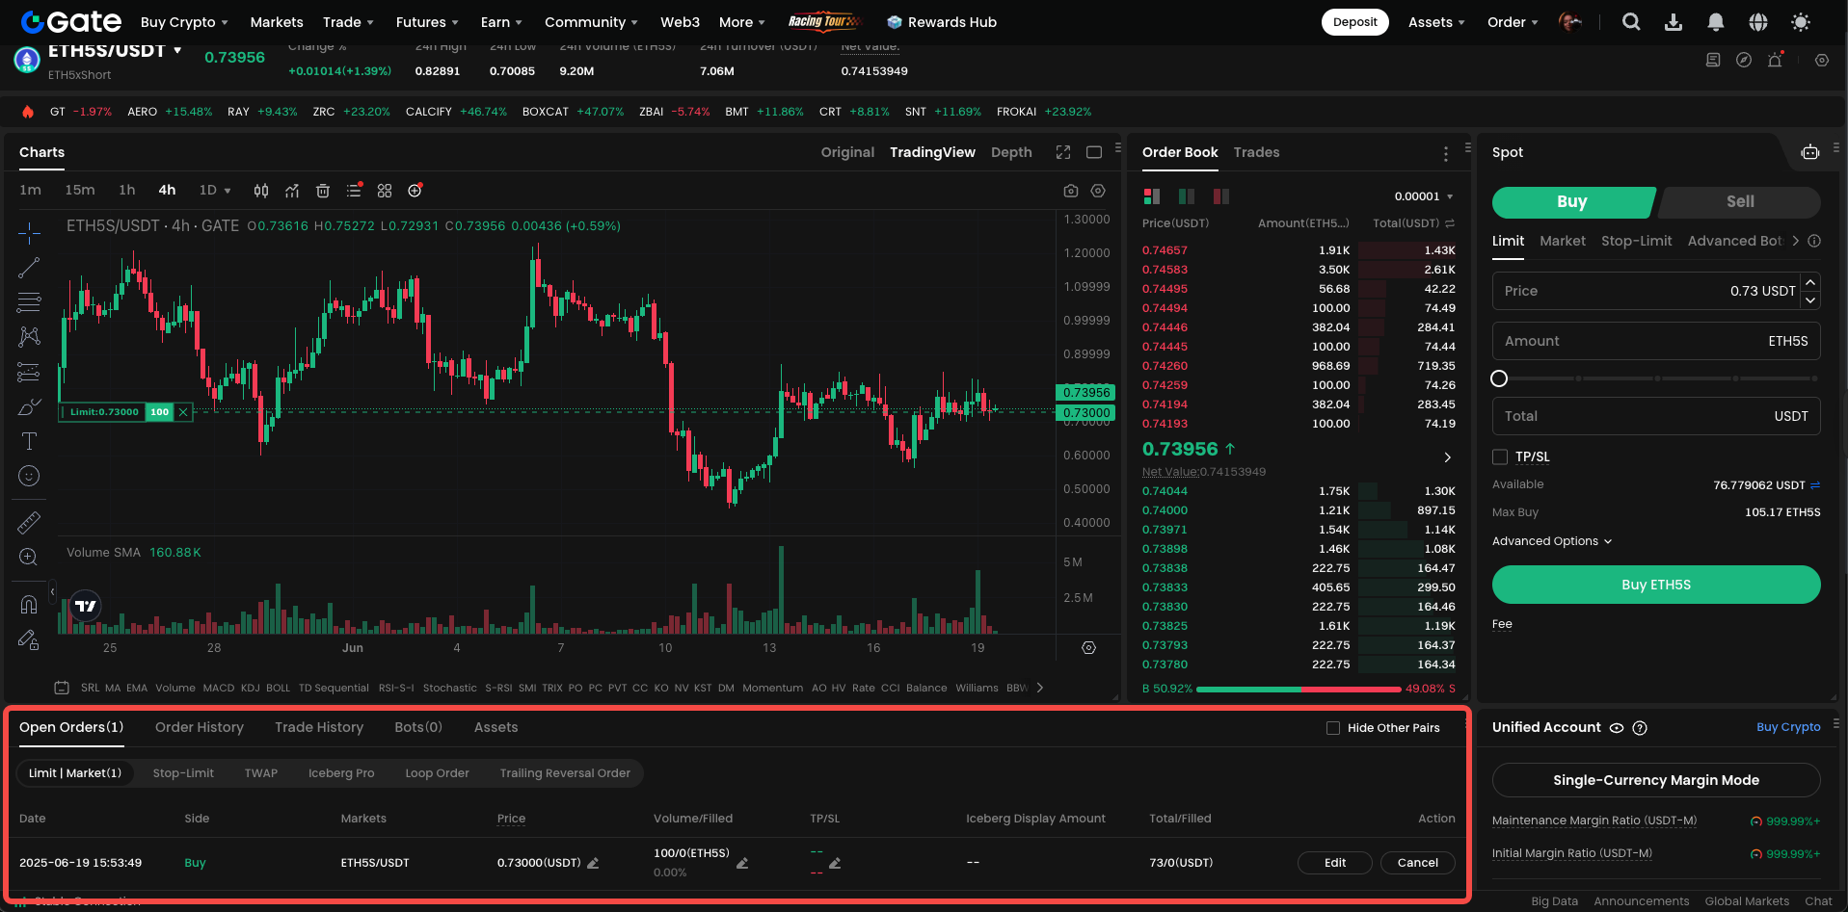Click the search magnifier icon in header
This screenshot has width=1848, height=912.
1630,22
